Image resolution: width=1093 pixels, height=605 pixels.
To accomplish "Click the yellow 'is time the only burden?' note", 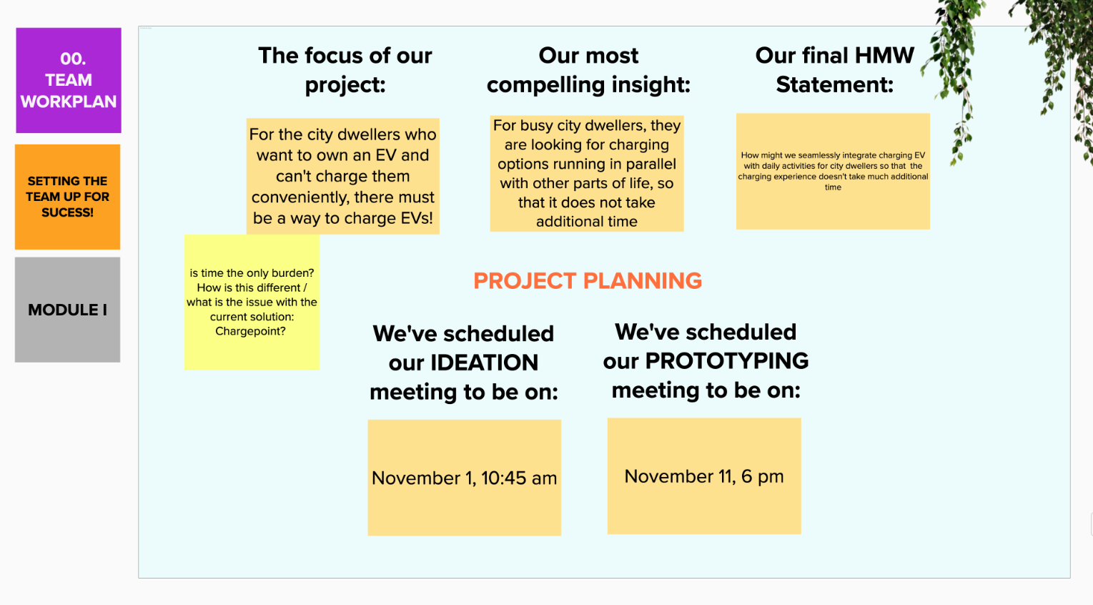I will point(252,302).
